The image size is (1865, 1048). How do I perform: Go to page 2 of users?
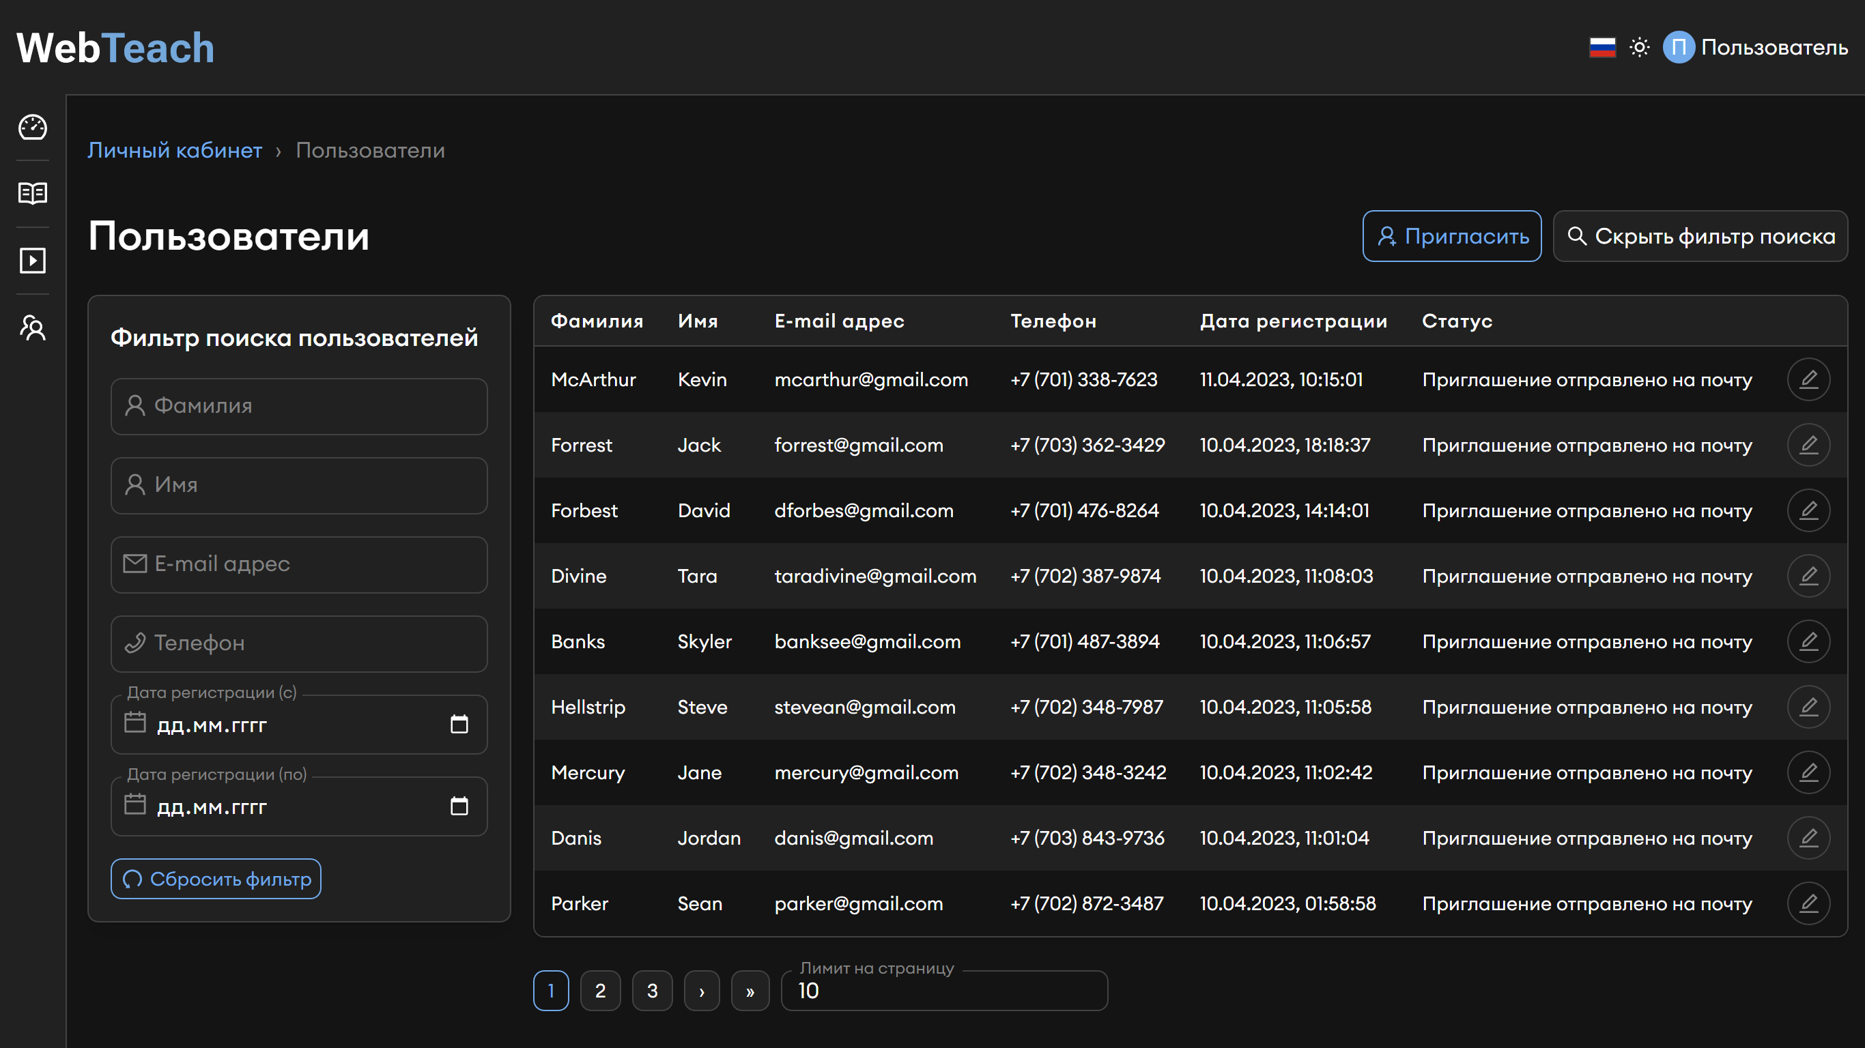pos(600,991)
